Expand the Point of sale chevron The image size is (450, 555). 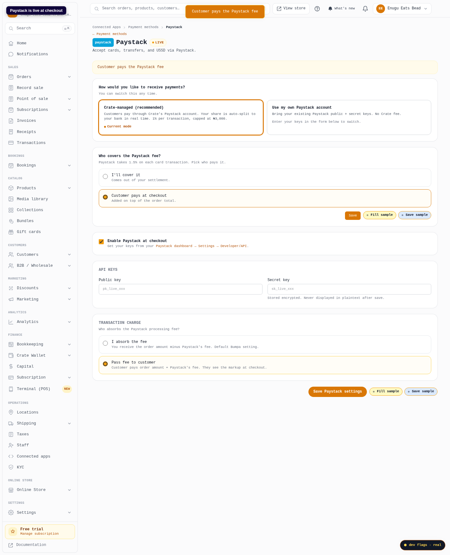(x=69, y=99)
